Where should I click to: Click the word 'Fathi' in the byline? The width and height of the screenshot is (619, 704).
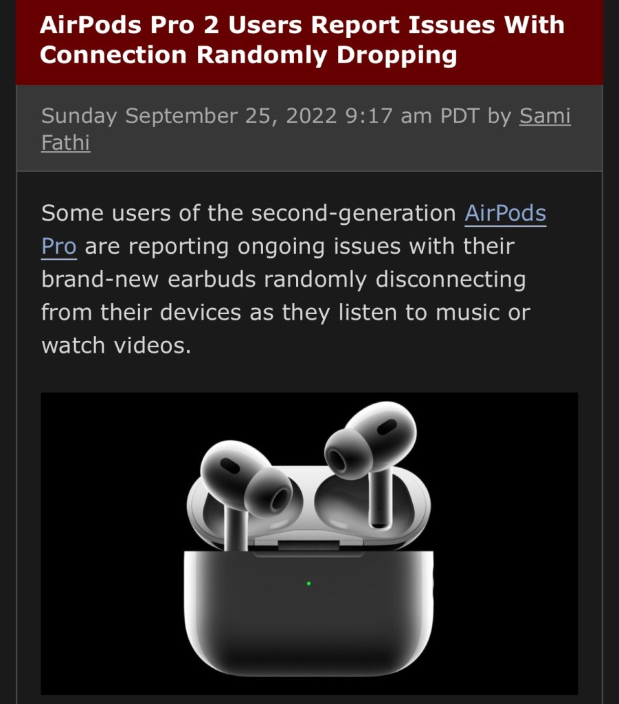(65, 143)
